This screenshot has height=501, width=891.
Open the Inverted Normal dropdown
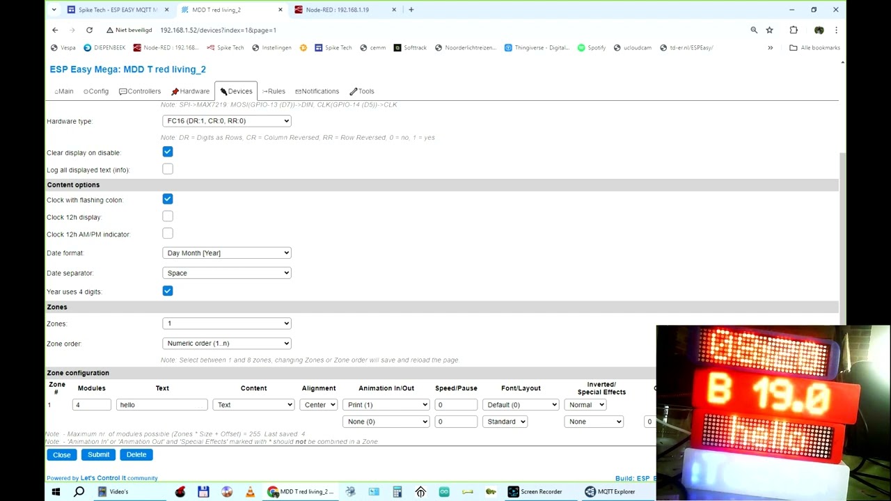tap(585, 404)
